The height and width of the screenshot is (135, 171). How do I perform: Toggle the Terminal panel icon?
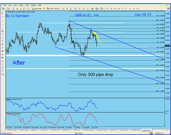(x=25, y=9)
